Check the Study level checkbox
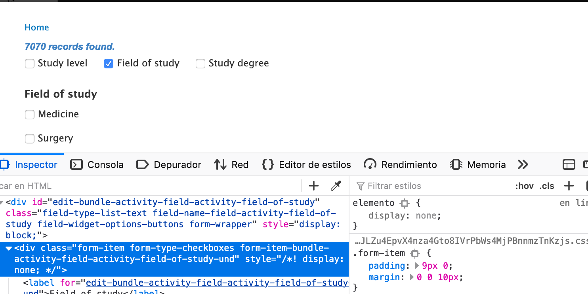Image resolution: width=588 pixels, height=294 pixels. [x=30, y=64]
